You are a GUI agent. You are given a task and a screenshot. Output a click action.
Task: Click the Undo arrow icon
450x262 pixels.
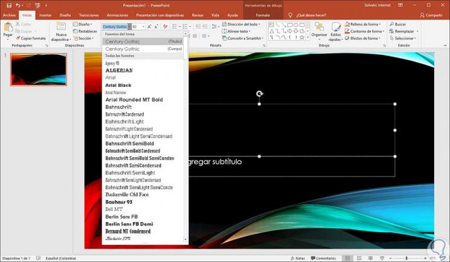pos(18,5)
